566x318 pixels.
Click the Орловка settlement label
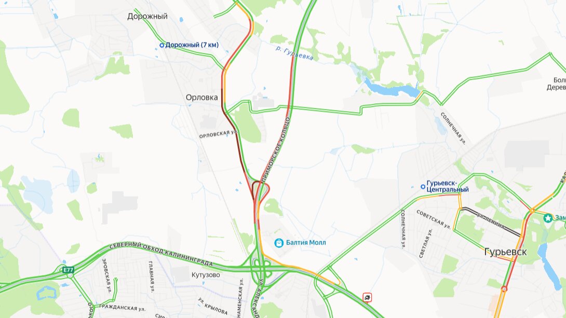coord(202,98)
